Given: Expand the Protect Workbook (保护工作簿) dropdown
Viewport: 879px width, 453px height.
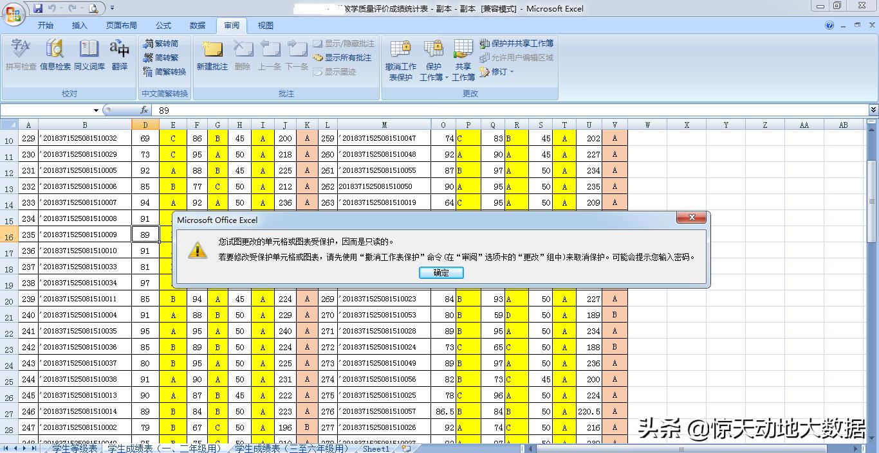Looking at the screenshot, I should 433,77.
